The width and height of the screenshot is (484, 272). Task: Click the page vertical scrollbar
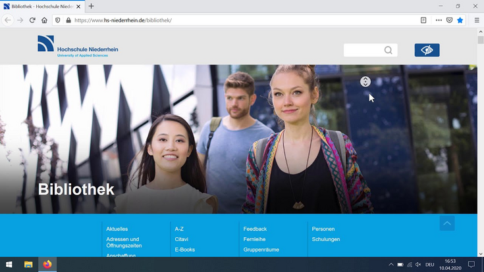481,131
